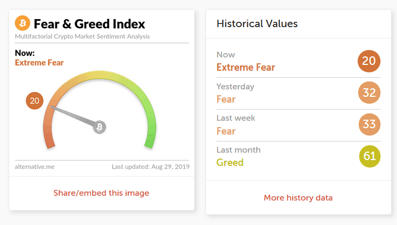Select the Last week Fear row label

coord(226,131)
